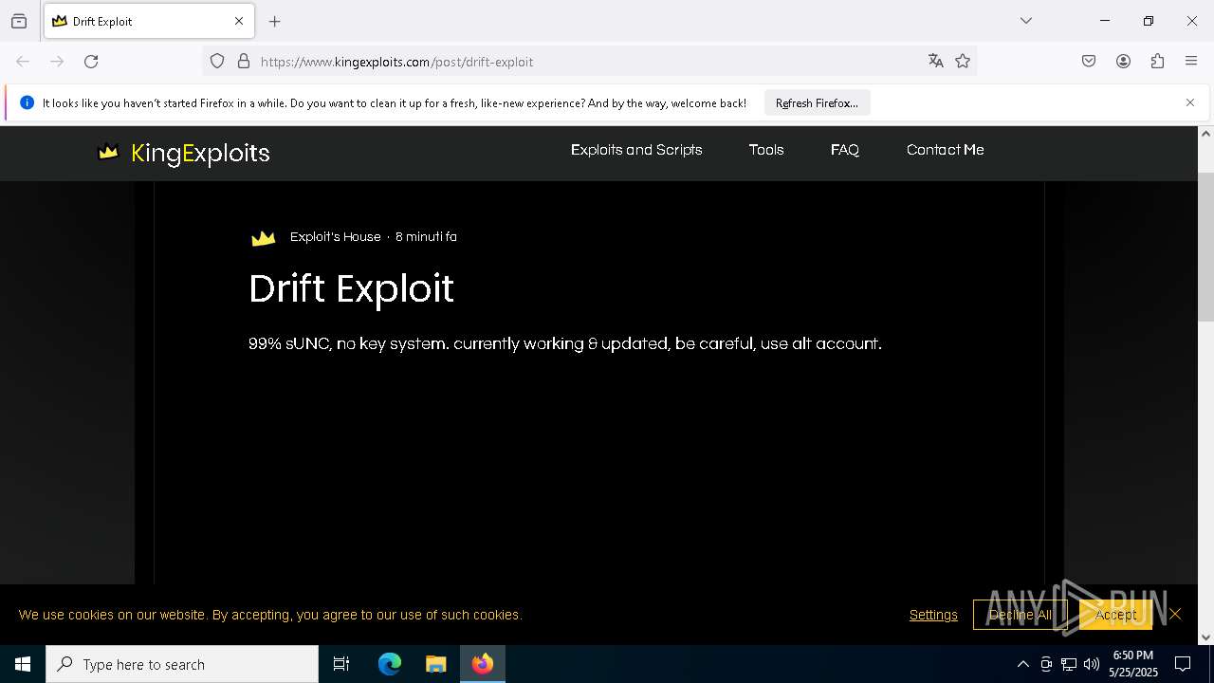Click the taskbar search box
This screenshot has height=683, width=1214.
(x=182, y=664)
